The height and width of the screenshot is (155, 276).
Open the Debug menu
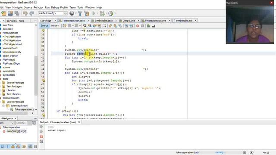coord(55,7)
